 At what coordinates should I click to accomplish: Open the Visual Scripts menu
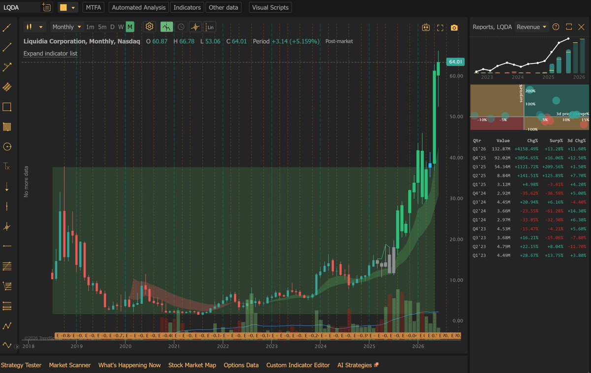point(270,7)
